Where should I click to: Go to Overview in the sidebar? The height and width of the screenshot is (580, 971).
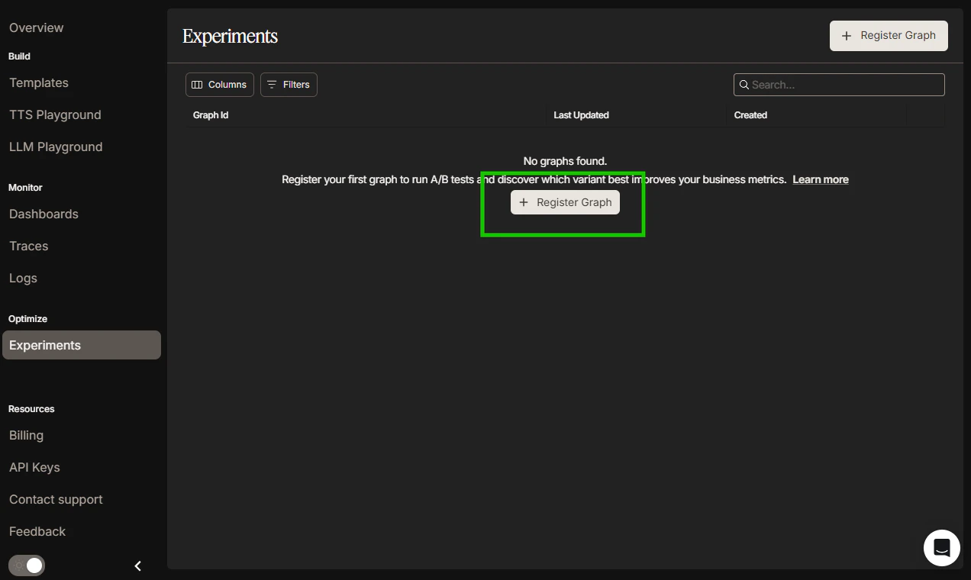tap(37, 27)
